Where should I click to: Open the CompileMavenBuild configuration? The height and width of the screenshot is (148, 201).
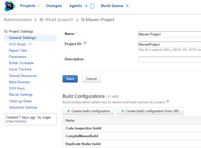(82, 136)
